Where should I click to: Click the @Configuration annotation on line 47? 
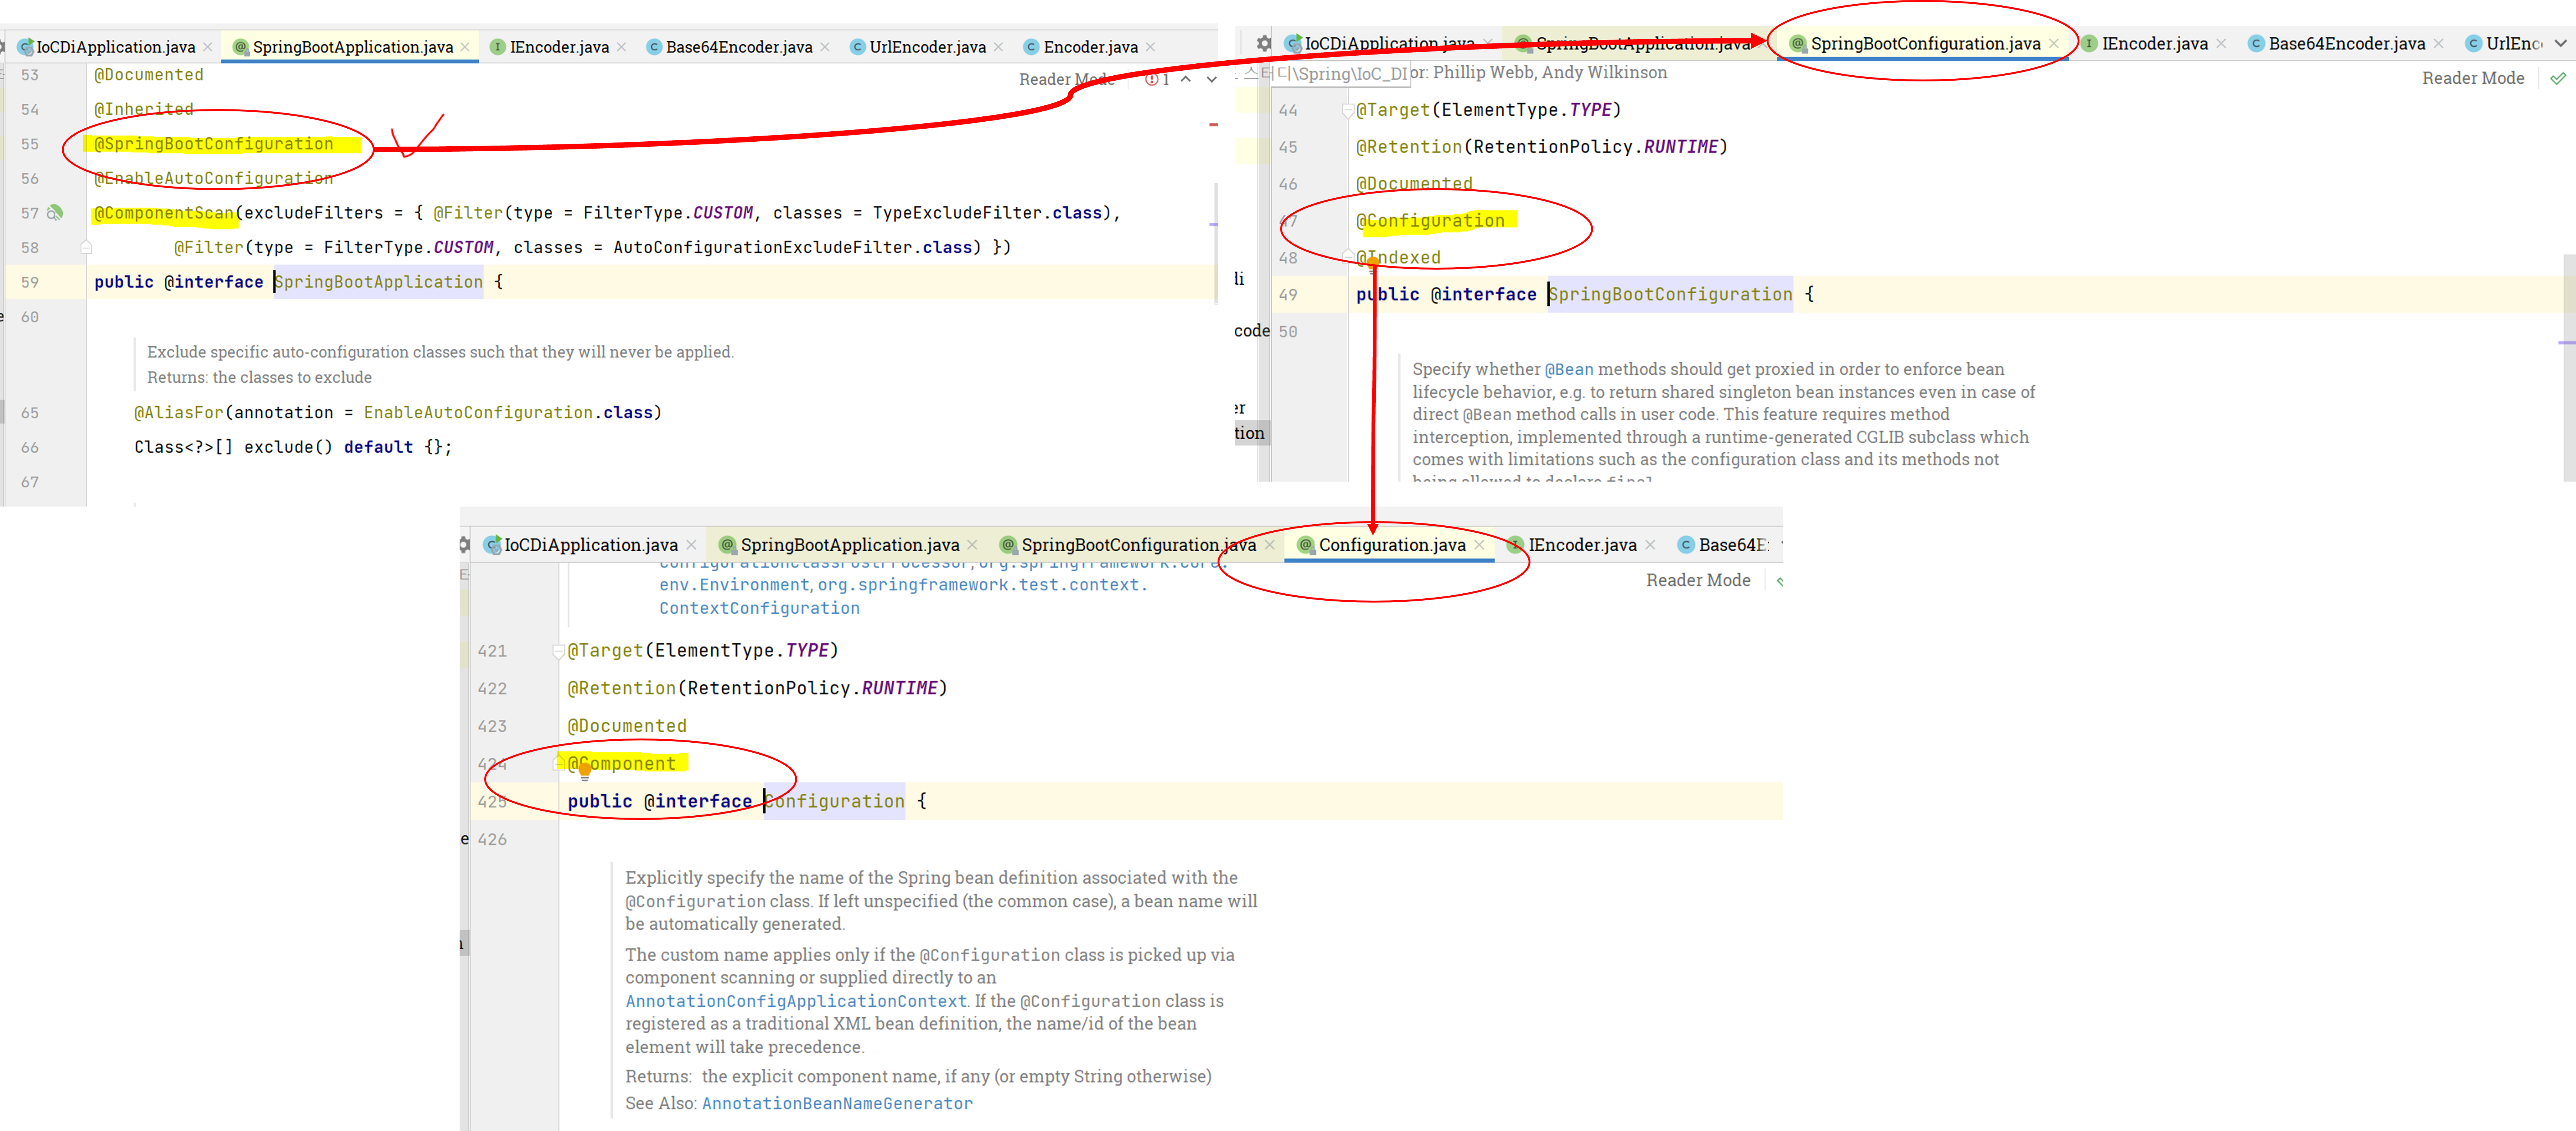point(1430,220)
